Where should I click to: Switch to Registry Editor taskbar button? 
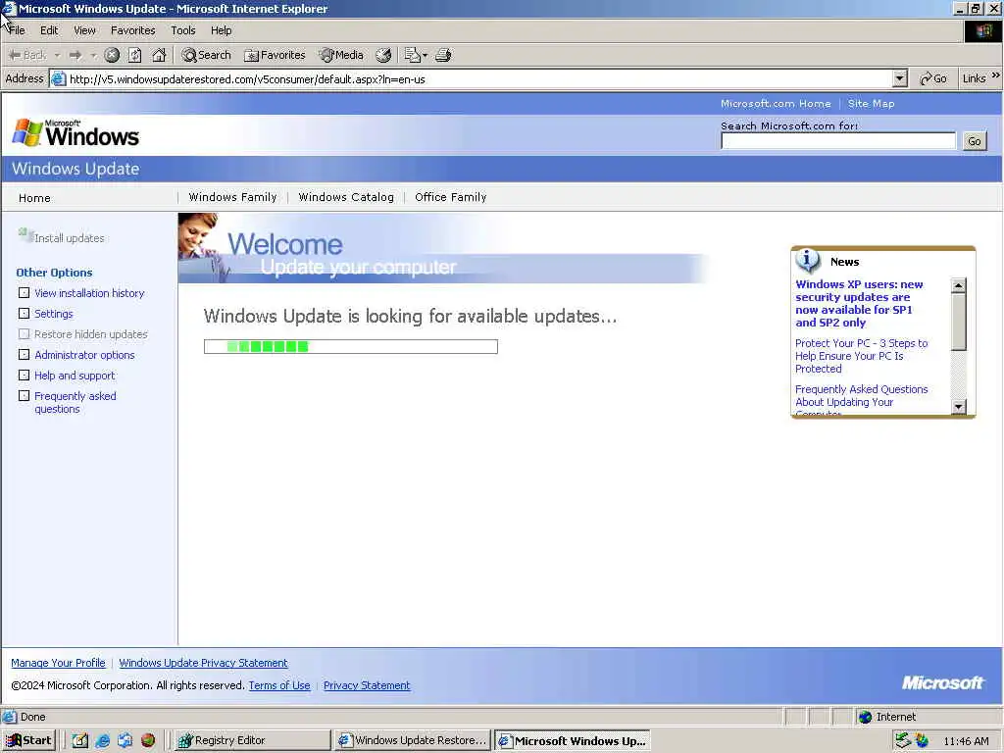click(252, 740)
